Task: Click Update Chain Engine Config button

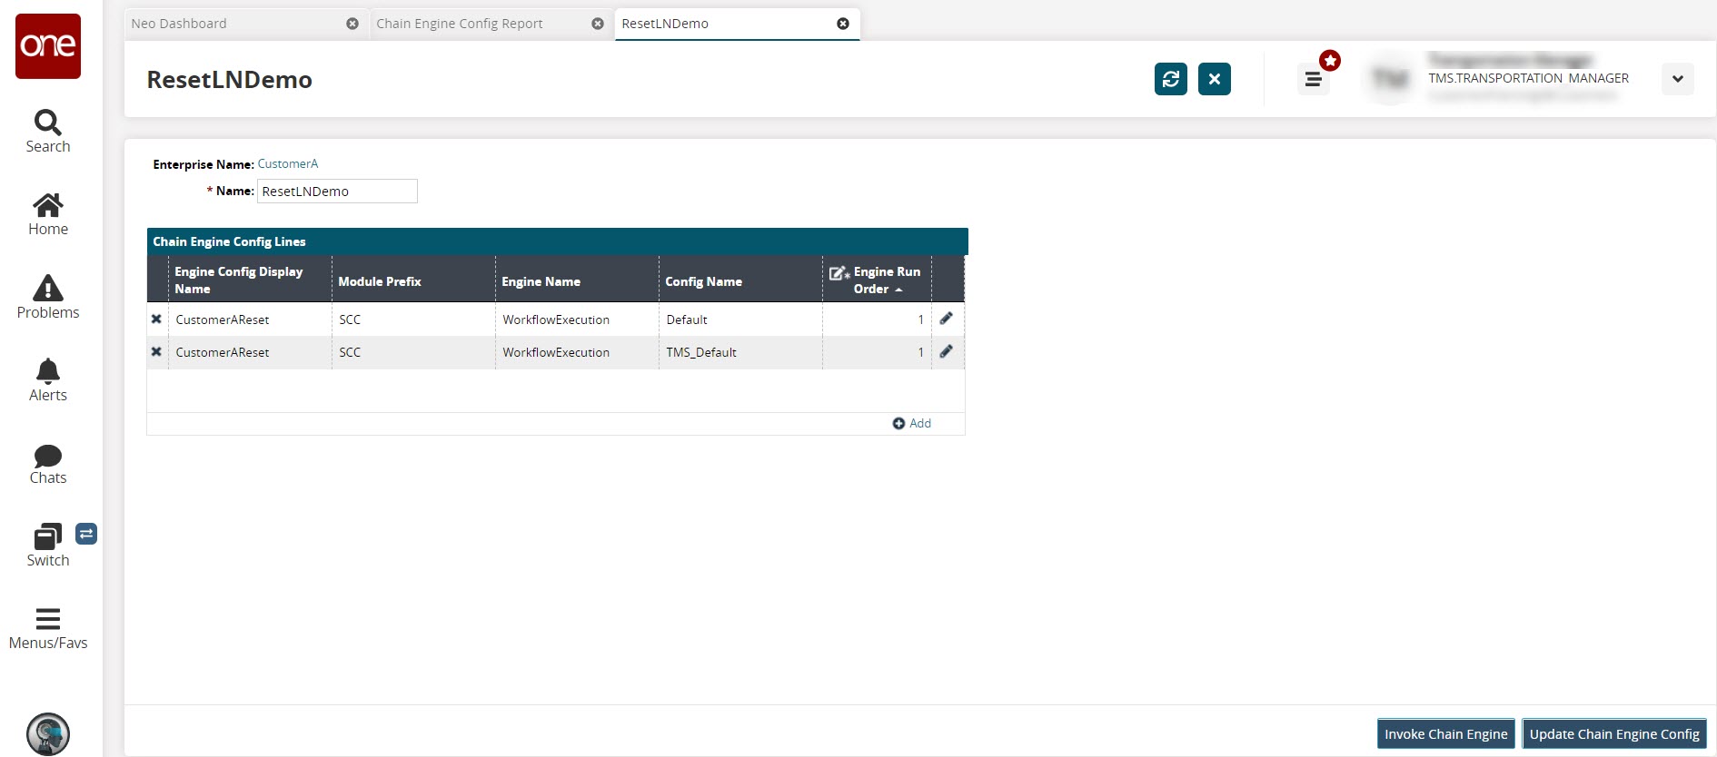Action: coord(1614,733)
